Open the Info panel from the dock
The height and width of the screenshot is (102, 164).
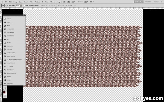click(x=7, y=26)
